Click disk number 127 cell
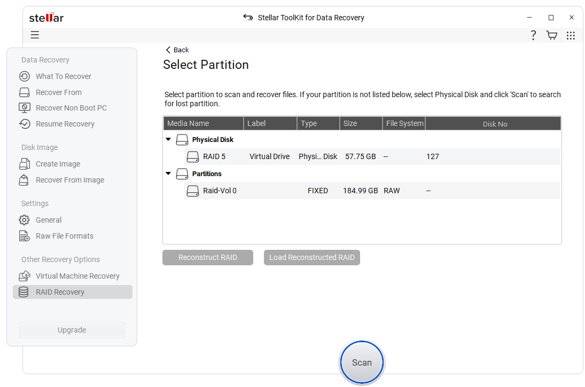 [x=433, y=156]
